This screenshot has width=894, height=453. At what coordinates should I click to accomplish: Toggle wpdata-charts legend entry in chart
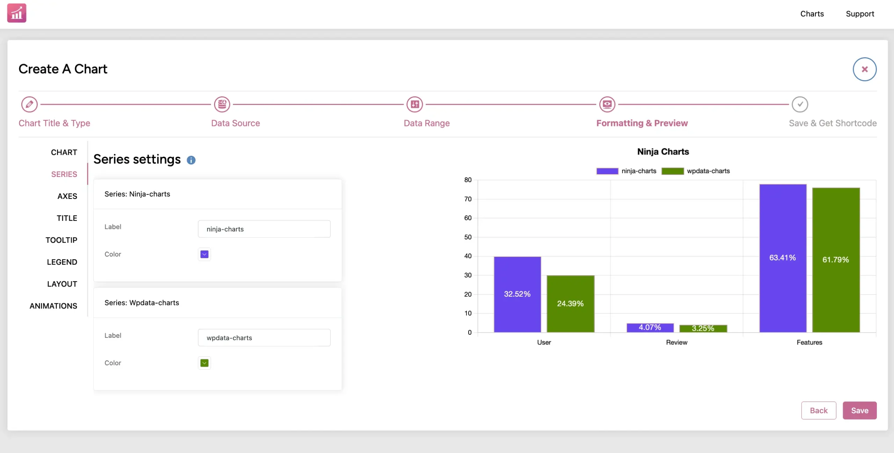coord(696,171)
